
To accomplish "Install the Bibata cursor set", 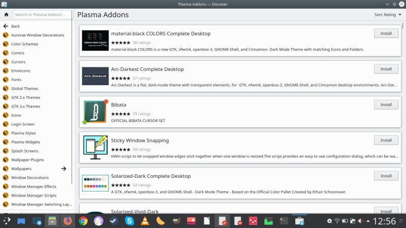I will point(386,104).
